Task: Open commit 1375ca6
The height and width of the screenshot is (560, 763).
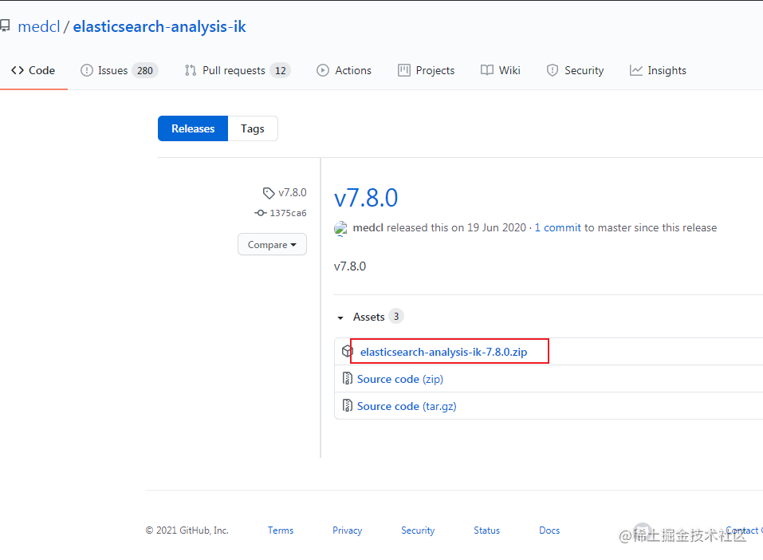Action: coord(288,213)
